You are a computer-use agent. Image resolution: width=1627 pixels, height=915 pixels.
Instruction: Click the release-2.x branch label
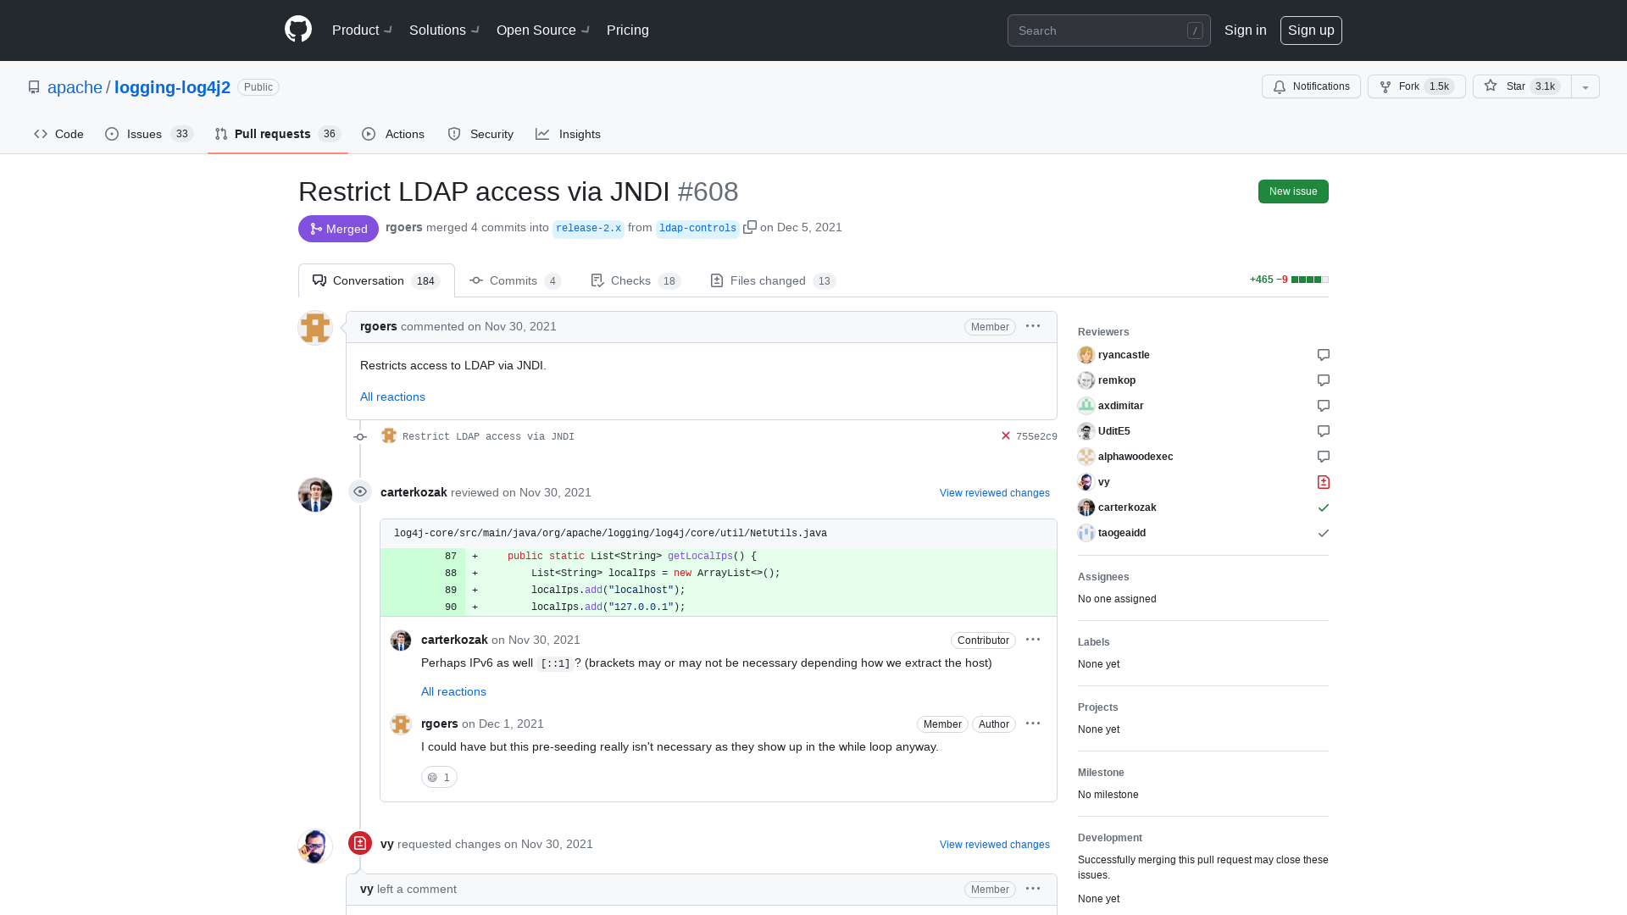coord(588,228)
